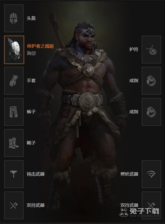Click the orange 保护者之威能 item name
Image resolution: width=165 pixels, height=224 pixels.
click(40, 46)
